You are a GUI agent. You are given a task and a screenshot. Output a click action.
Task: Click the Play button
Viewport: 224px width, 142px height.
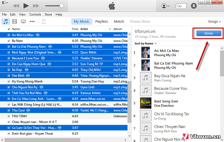click(x=26, y=6)
